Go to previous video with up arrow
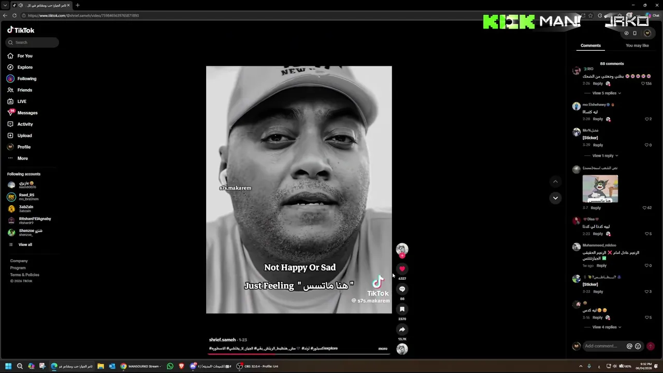663x373 pixels. 555,181
